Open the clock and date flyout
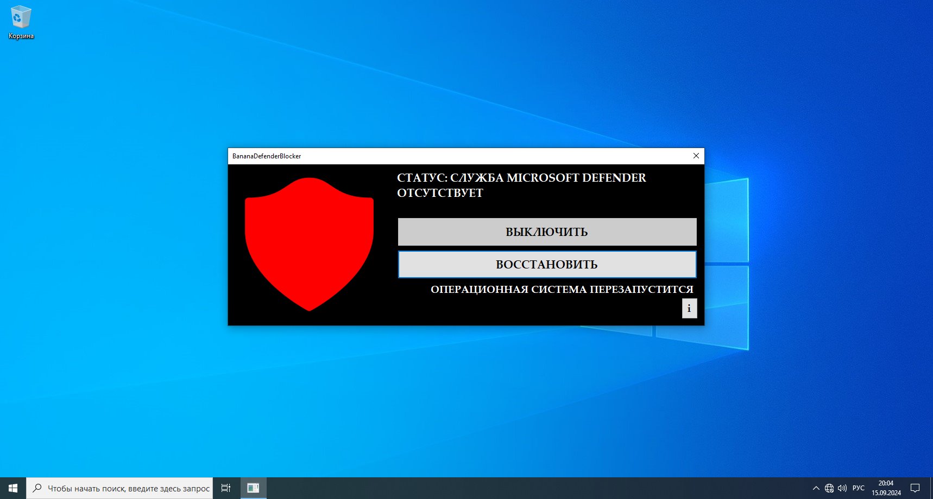The height and width of the screenshot is (499, 933). click(886, 488)
